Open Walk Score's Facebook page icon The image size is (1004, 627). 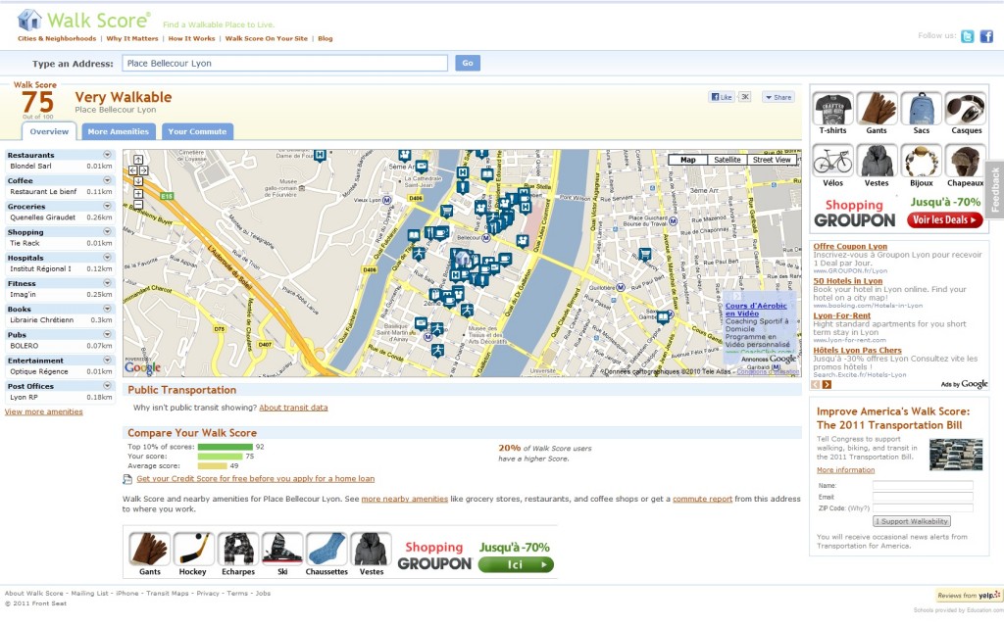(x=986, y=36)
